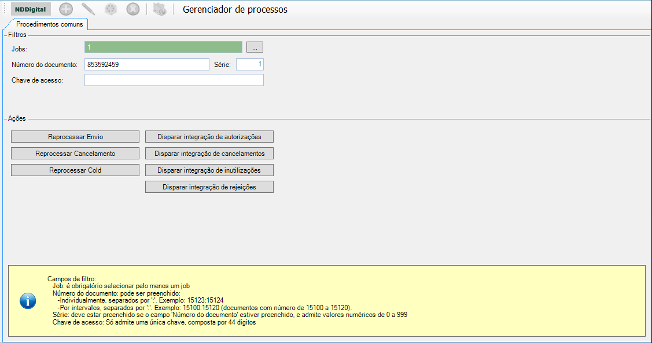
Task: Click the green Jobs field
Action: coord(163,47)
